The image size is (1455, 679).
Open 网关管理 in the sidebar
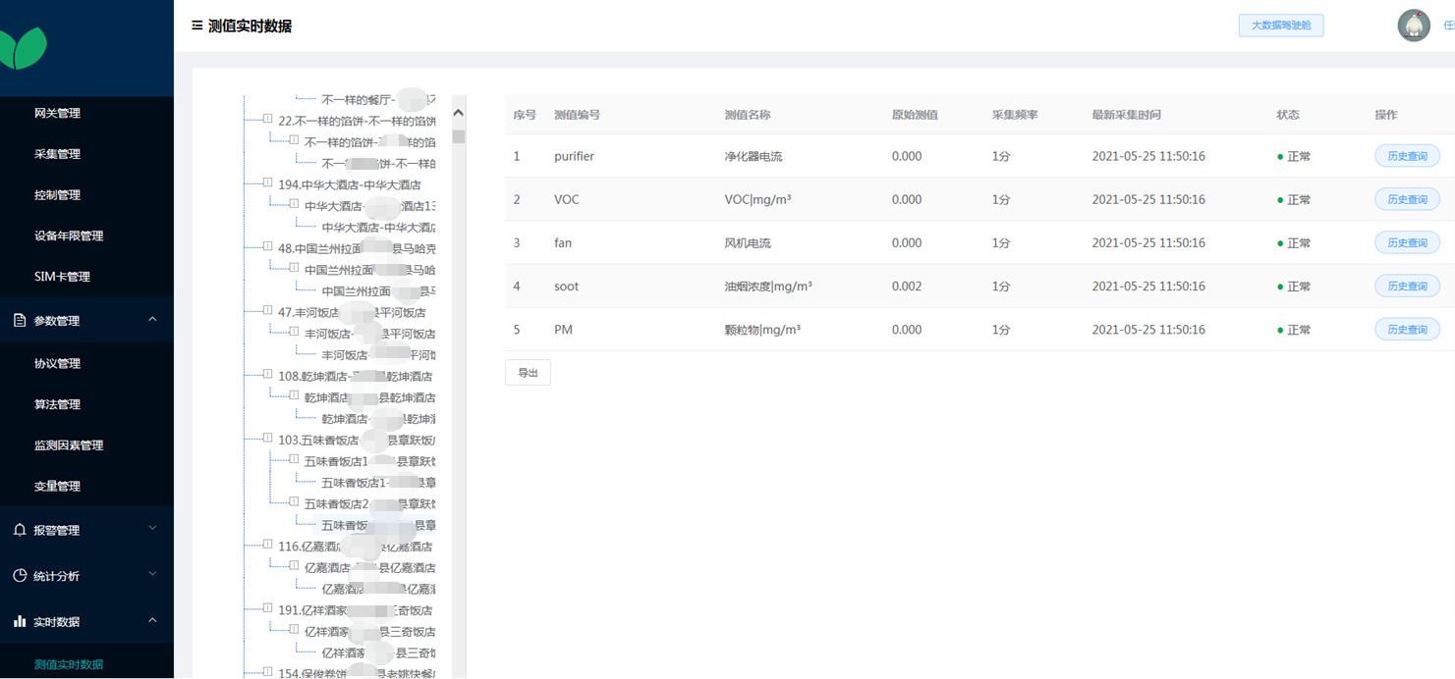pyautogui.click(x=57, y=113)
